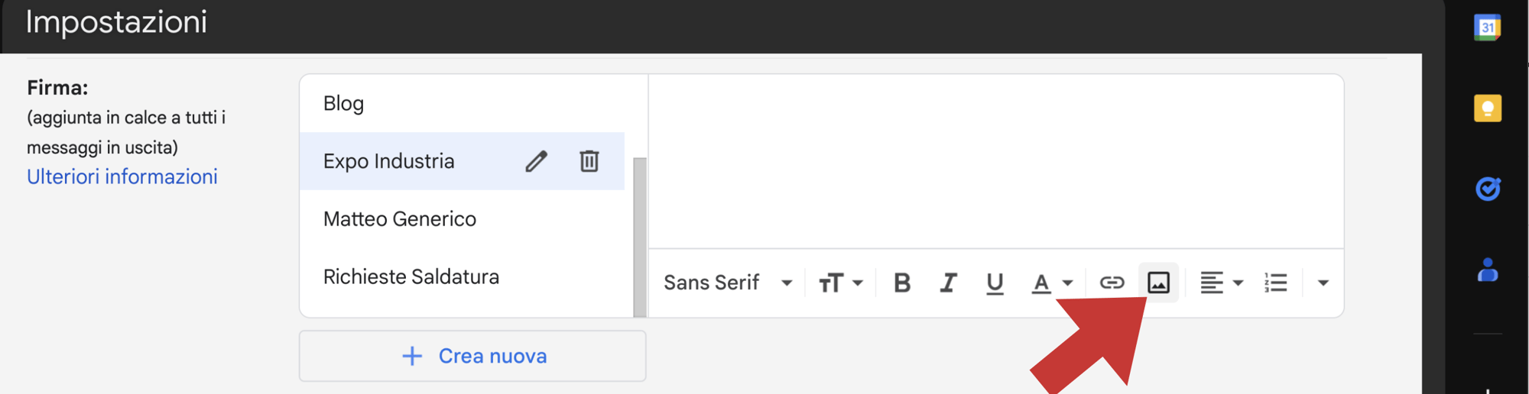
Task: Show more formatting options arrow
Action: pos(1323,283)
